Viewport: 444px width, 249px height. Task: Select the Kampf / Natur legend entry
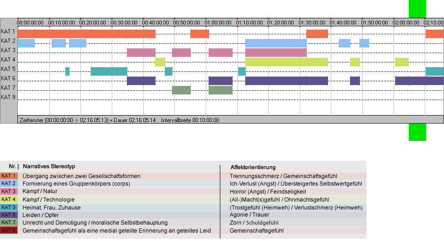[40, 191]
